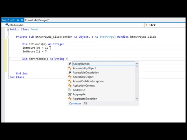Screen dimensions: 187x140
Task: Click the class icon beside AccessibilityObject
Action: [70, 68]
